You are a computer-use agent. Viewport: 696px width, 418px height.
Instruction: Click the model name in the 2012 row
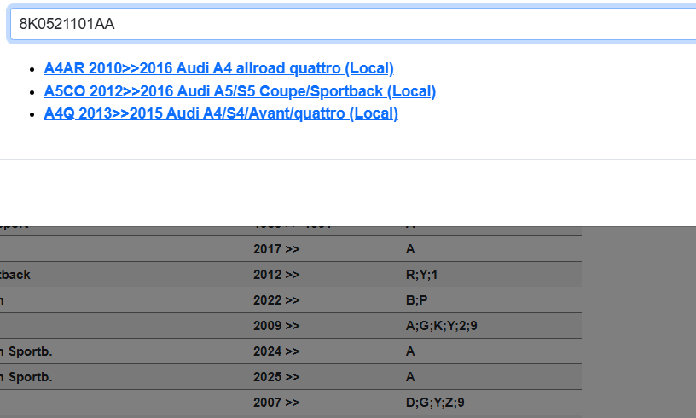coord(15,275)
